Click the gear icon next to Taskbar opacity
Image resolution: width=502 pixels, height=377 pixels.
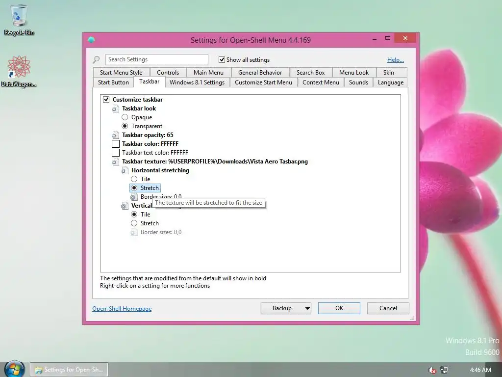(115, 135)
